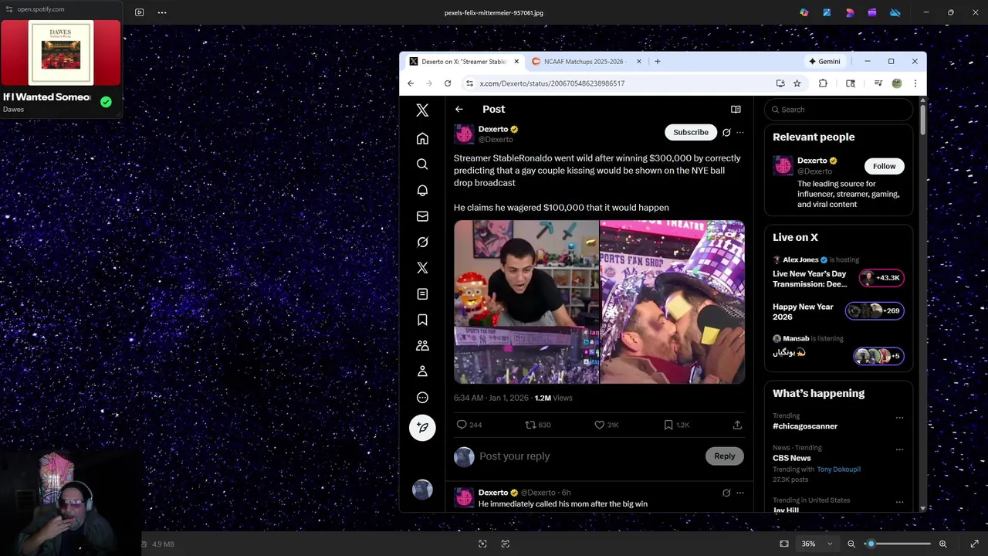This screenshot has height=556, width=988.
Task: Click Chrome profile avatar
Action: coord(897,83)
